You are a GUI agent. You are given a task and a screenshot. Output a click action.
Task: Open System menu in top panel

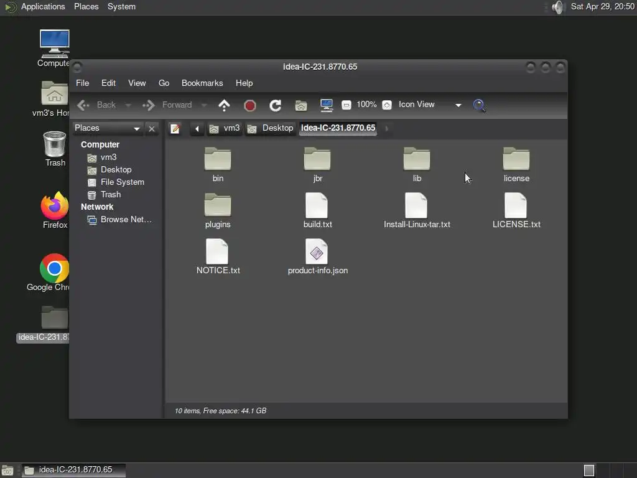coord(121,6)
